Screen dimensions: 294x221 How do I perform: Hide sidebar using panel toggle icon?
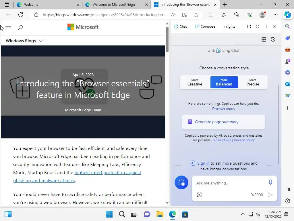tap(288, 189)
